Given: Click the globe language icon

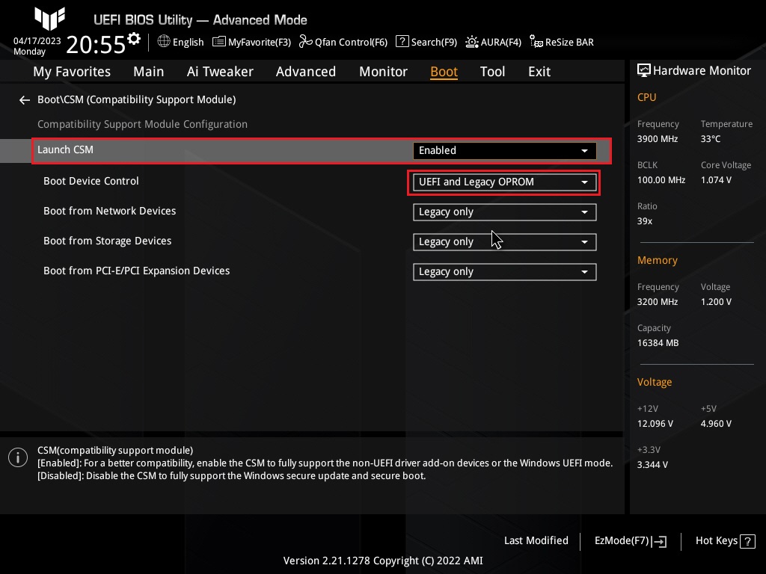Looking at the screenshot, I should pyautogui.click(x=164, y=42).
